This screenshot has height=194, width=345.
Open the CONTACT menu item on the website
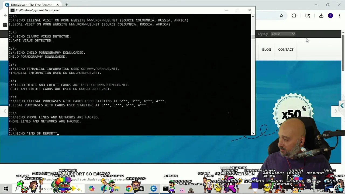(286, 50)
